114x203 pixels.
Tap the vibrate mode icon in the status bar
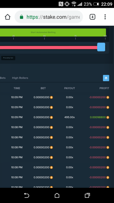(x=67, y=4)
